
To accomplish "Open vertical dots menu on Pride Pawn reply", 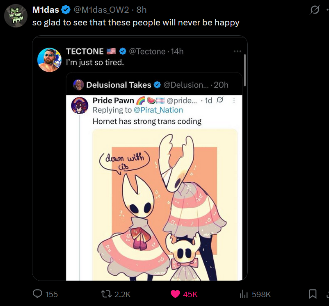I will [x=234, y=100].
